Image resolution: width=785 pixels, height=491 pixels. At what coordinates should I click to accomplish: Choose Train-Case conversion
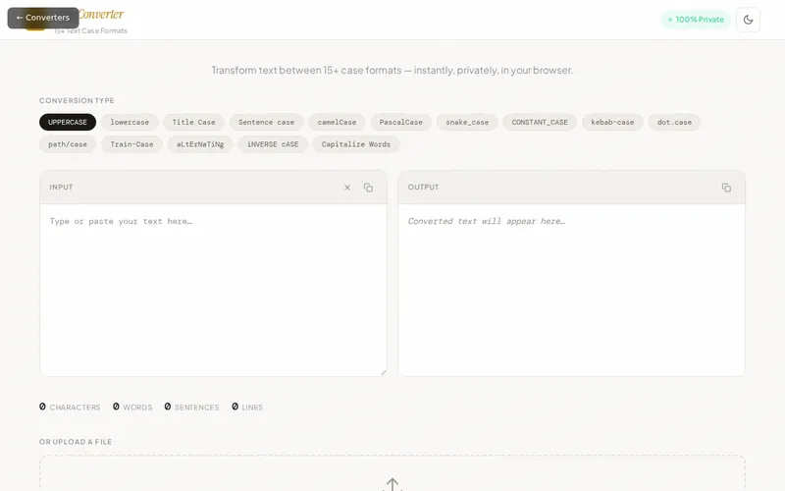(131, 144)
